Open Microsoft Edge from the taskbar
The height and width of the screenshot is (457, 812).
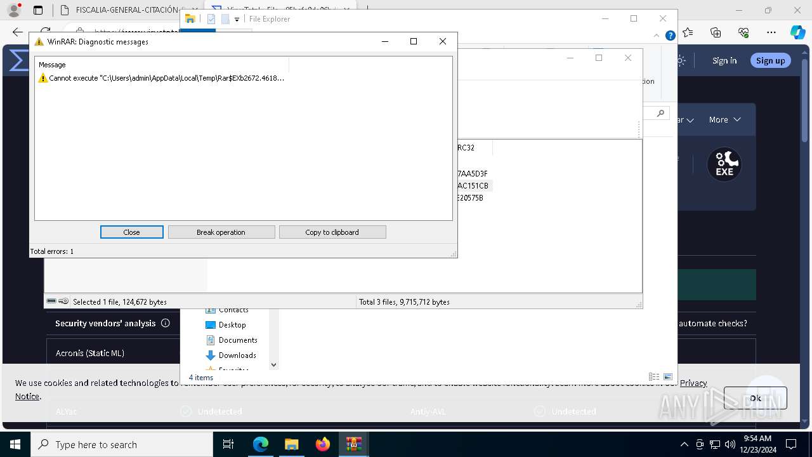[261, 444]
